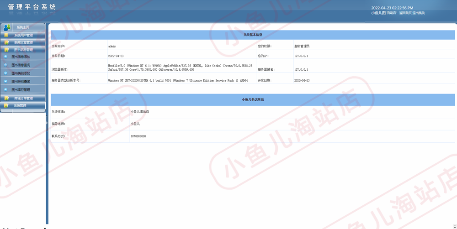Viewport: 457px width, 229px height.
Task: Click the round bullet icon beside 图书信息查询
Action: click(5, 65)
